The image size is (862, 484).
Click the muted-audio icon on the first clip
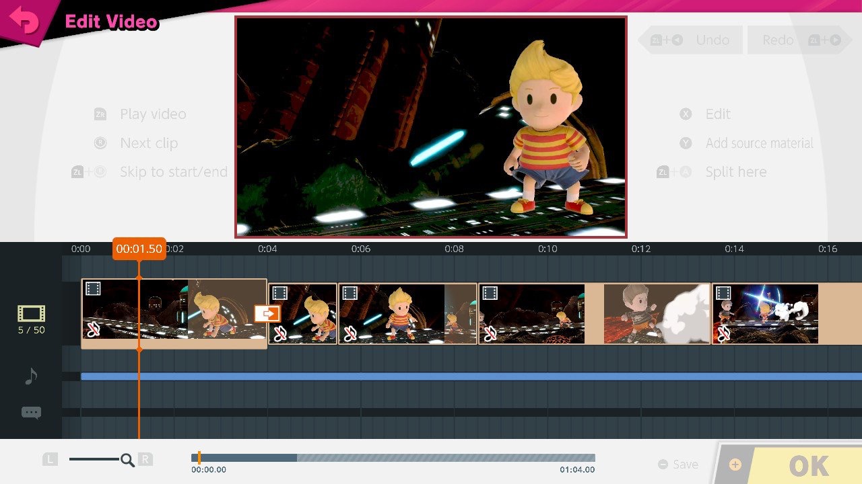pos(94,329)
